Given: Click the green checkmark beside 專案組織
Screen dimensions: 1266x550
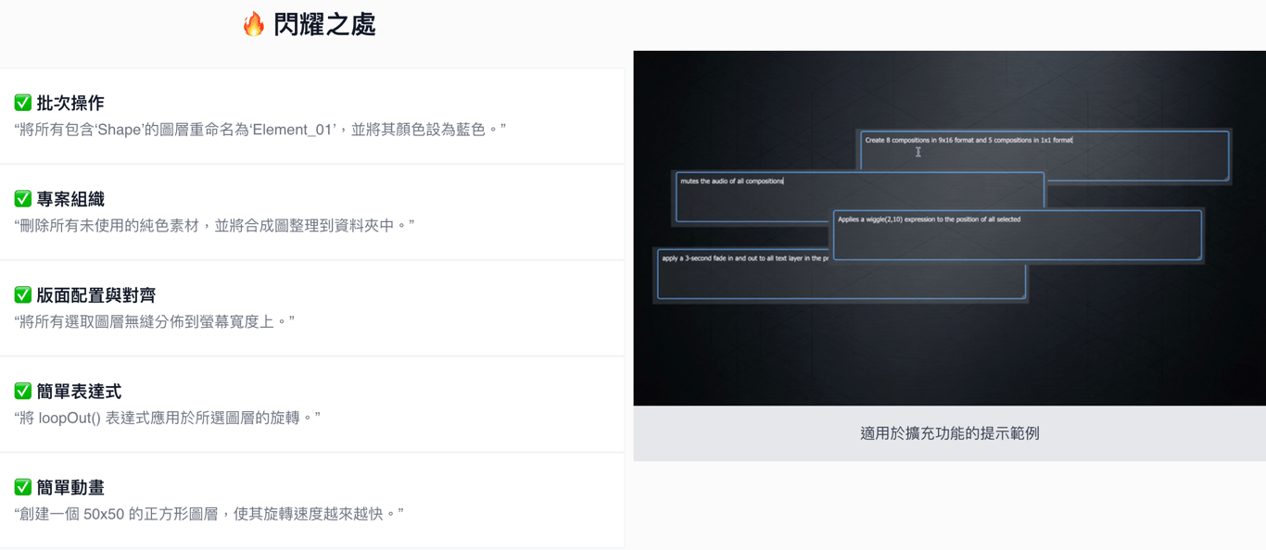Looking at the screenshot, I should (23, 198).
